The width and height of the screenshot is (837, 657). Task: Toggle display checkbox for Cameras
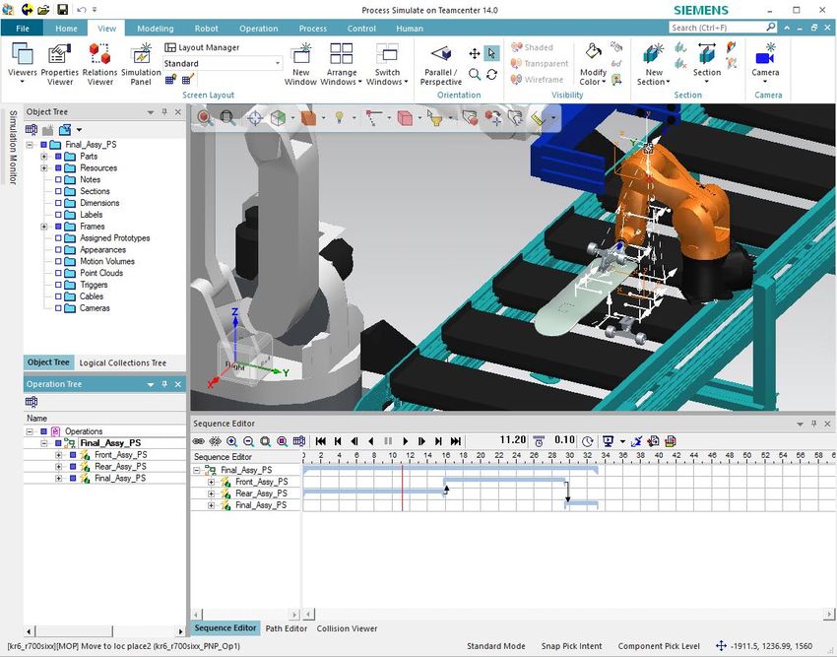click(x=58, y=308)
